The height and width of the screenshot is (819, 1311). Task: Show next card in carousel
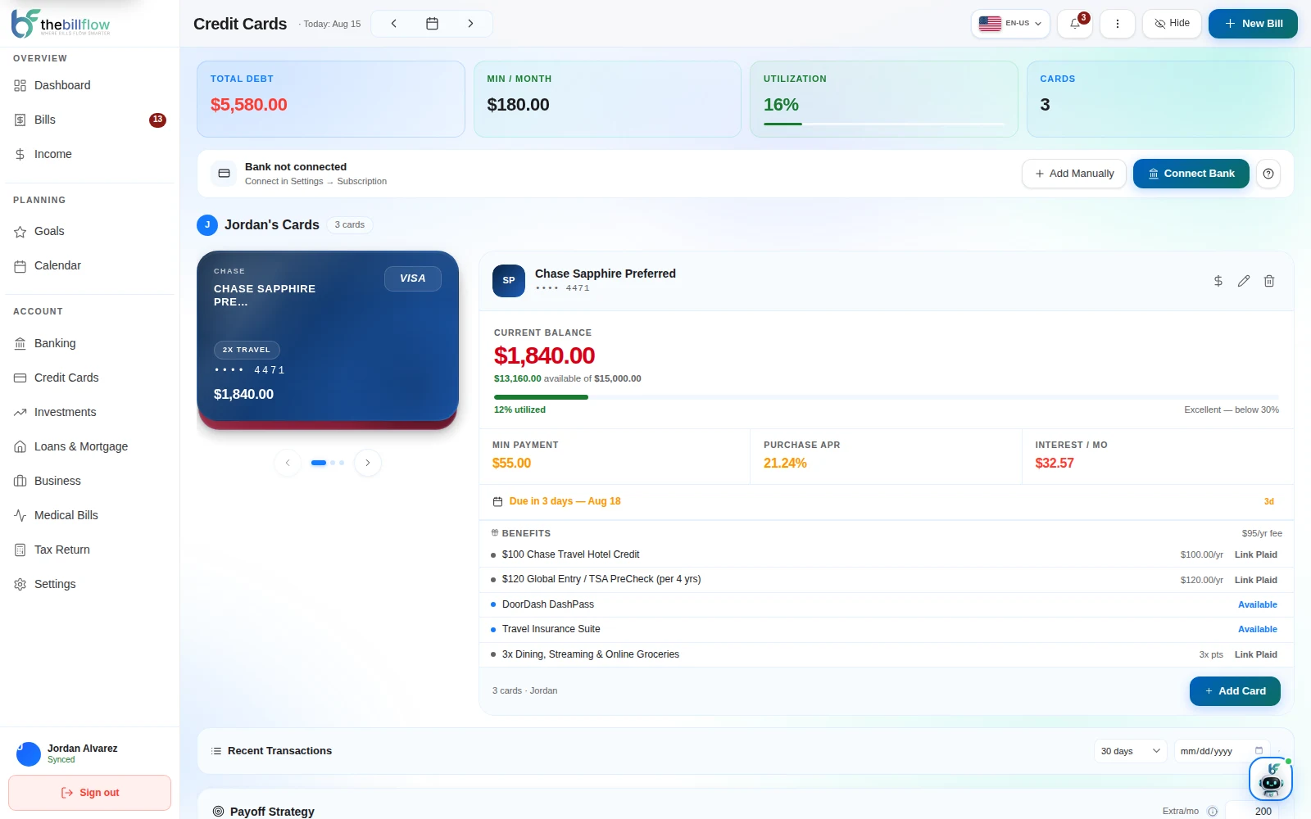point(368,463)
